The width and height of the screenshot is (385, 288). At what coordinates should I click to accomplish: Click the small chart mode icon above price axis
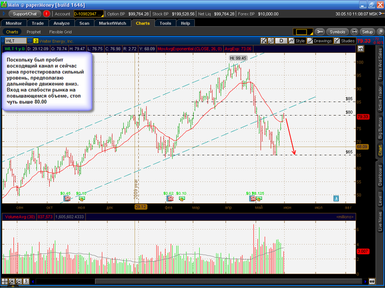point(360,49)
